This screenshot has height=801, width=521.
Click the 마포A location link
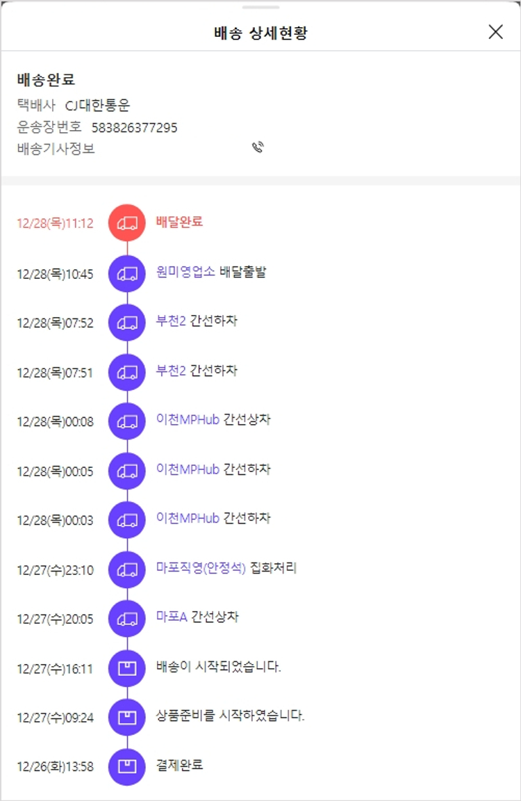(x=171, y=617)
